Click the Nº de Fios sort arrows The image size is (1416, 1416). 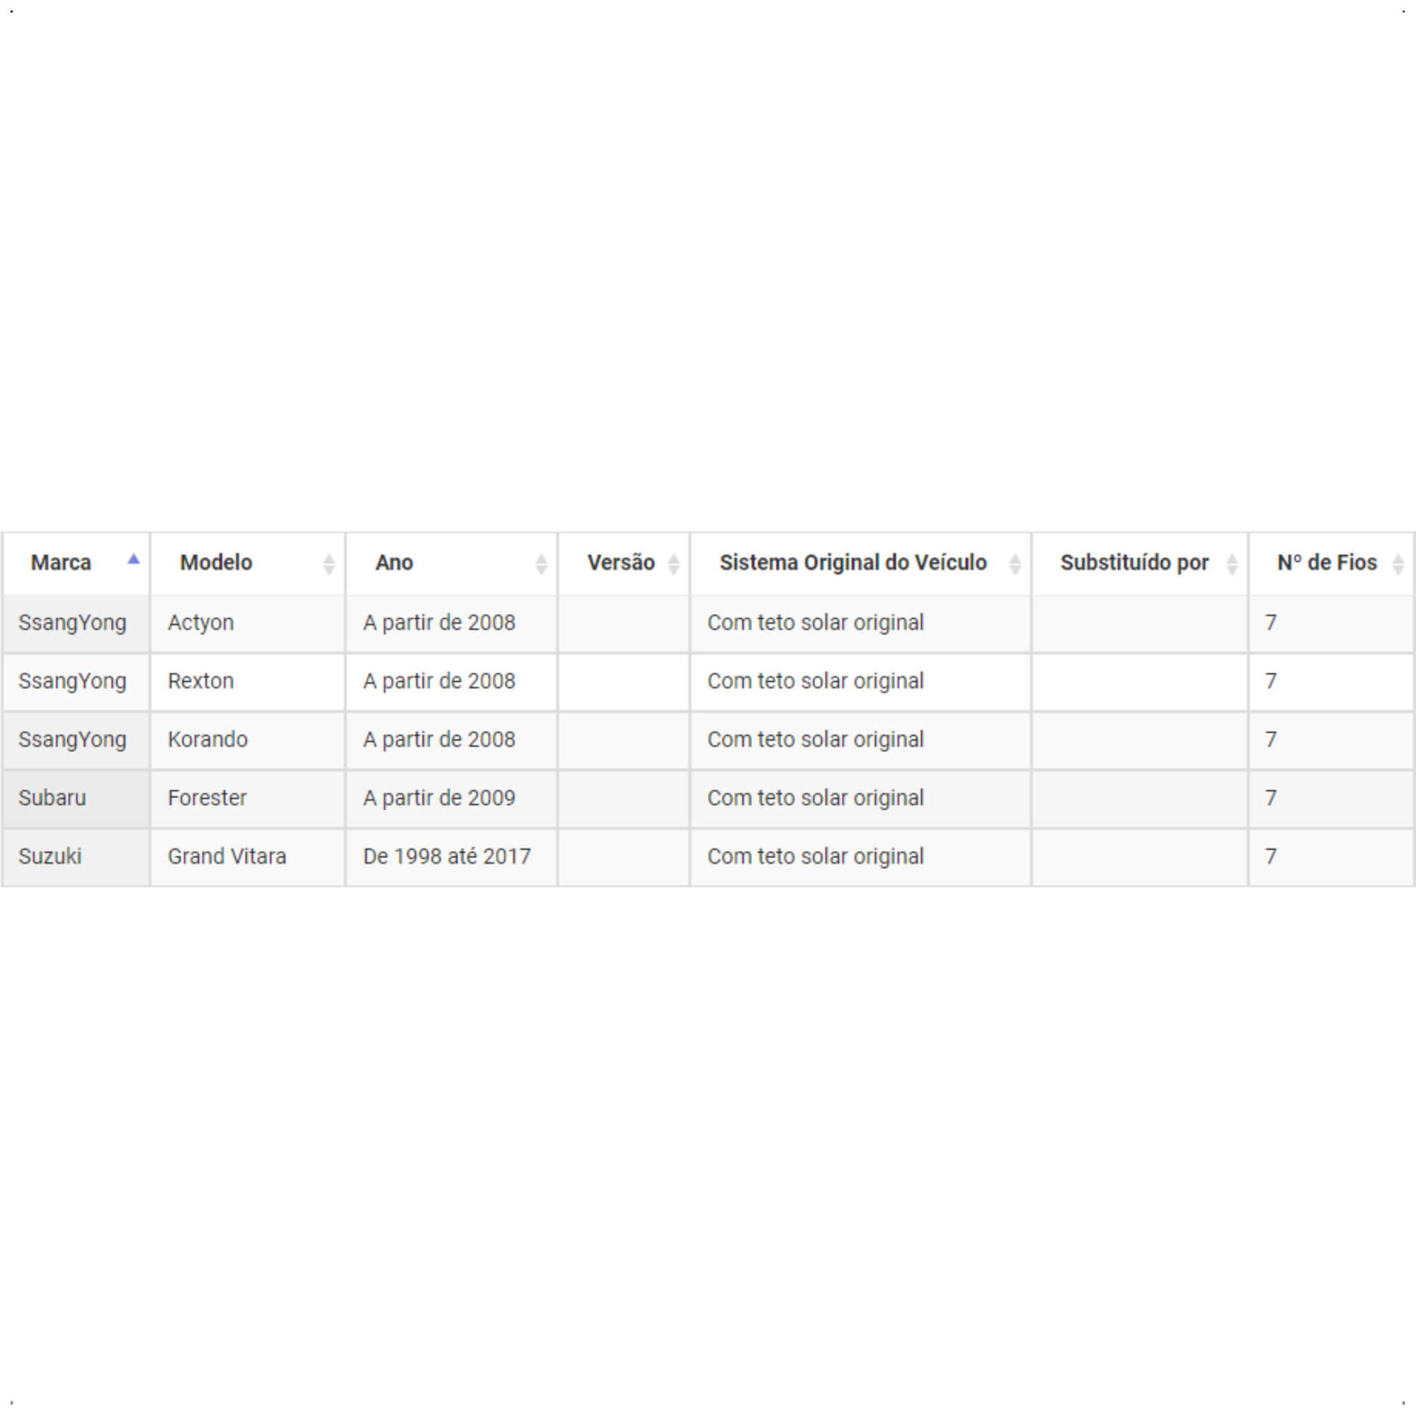click(x=1398, y=564)
